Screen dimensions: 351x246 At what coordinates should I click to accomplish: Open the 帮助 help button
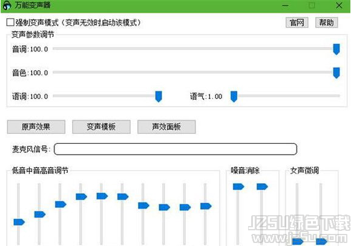coord(326,22)
